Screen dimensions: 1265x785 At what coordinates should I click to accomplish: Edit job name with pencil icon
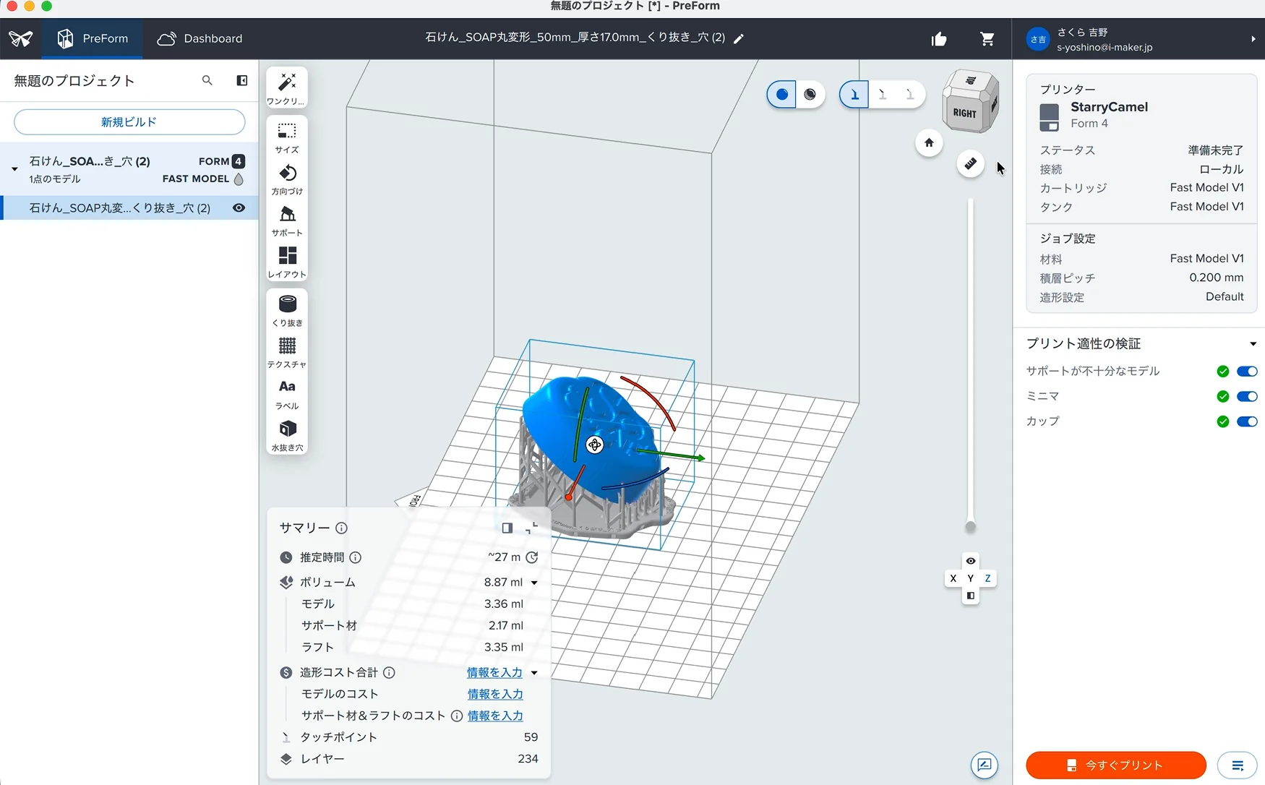pyautogui.click(x=739, y=39)
